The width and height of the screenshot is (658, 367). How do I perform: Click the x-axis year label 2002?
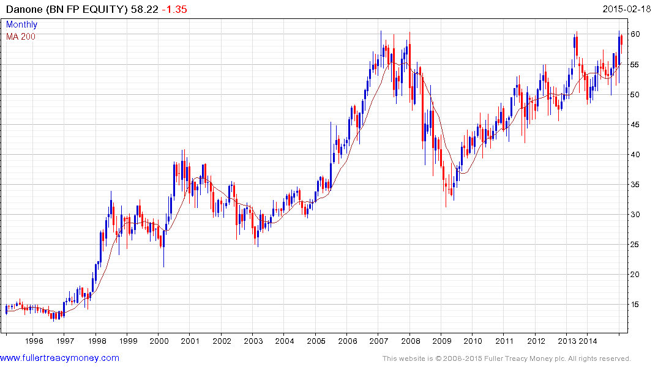coord(222,341)
